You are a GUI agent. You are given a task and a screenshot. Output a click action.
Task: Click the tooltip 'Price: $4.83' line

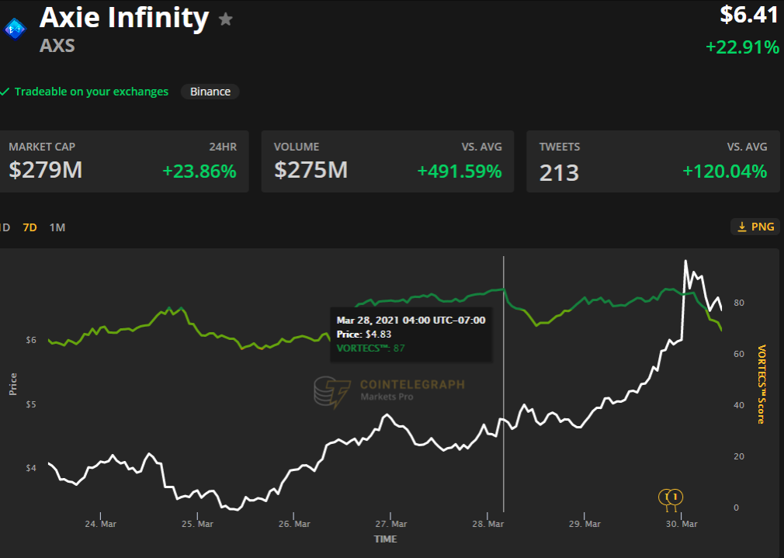point(364,334)
